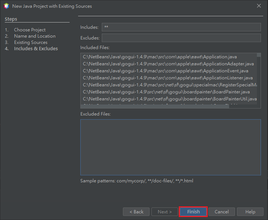Select the RegisterSpecialMa… file row

coord(169,85)
